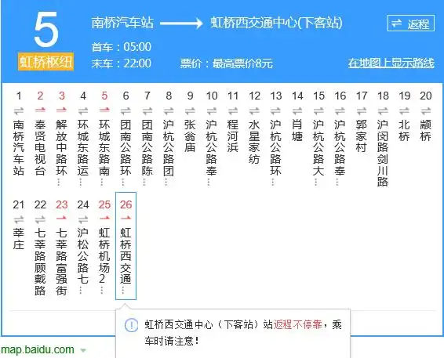The width and height of the screenshot is (444, 358).
Task: Select stop 12 水星家纺
Action: tap(254, 142)
